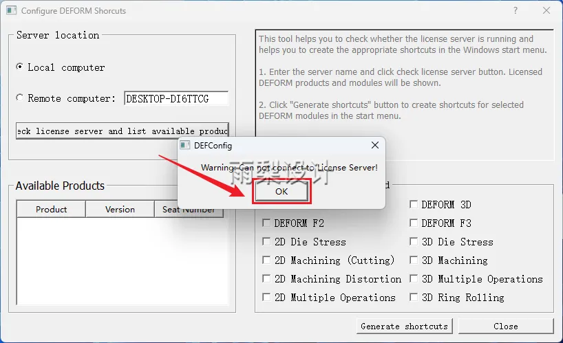The image size is (563, 343).
Task: Enable 3D Multiple Operations checkbox
Action: pos(414,278)
